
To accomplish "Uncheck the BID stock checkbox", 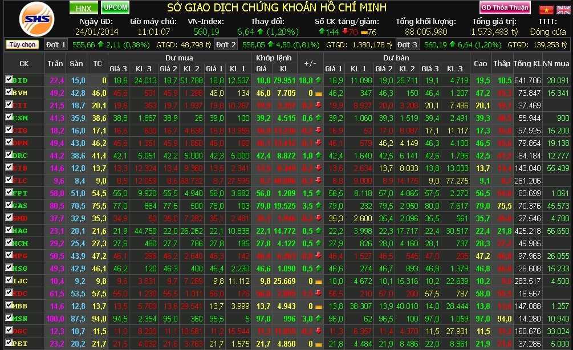I will pos(9,80).
